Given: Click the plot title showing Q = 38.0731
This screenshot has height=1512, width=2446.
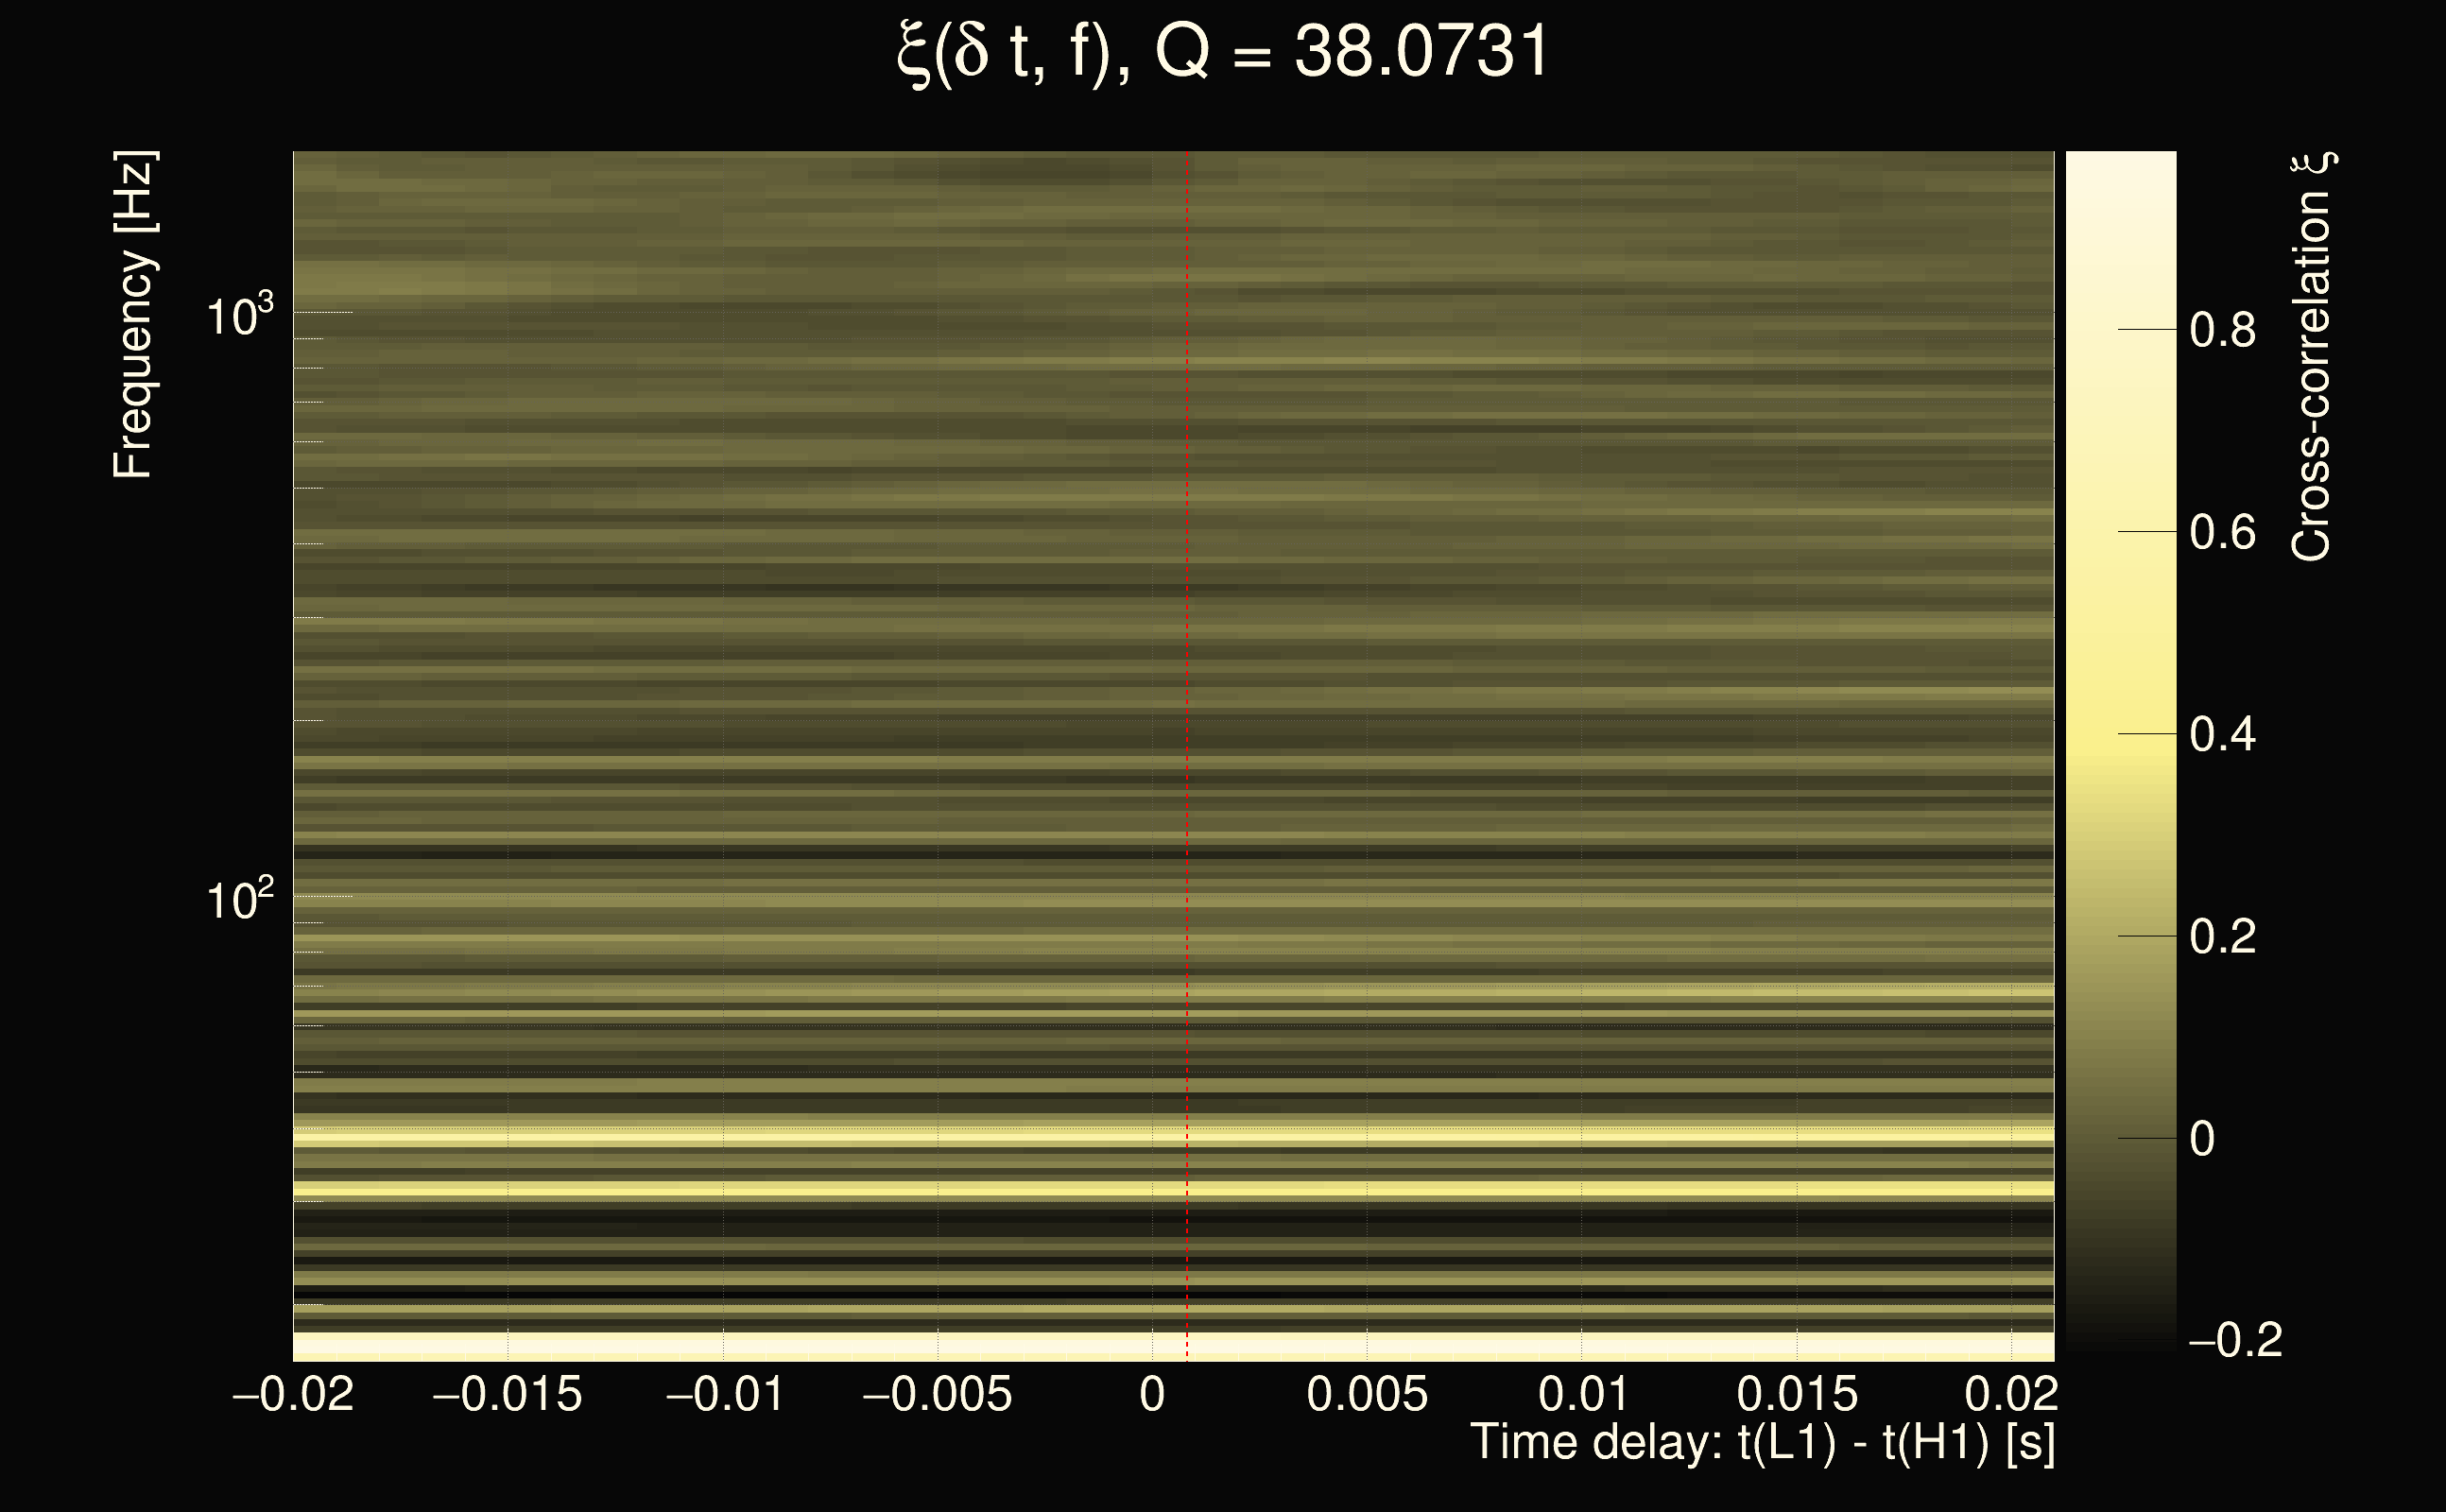Looking at the screenshot, I should click(1222, 52).
